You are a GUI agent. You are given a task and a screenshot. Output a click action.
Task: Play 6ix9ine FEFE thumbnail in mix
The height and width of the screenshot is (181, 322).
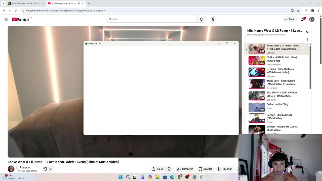point(257,61)
